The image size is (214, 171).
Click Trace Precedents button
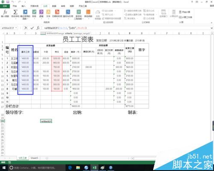pos(133,11)
